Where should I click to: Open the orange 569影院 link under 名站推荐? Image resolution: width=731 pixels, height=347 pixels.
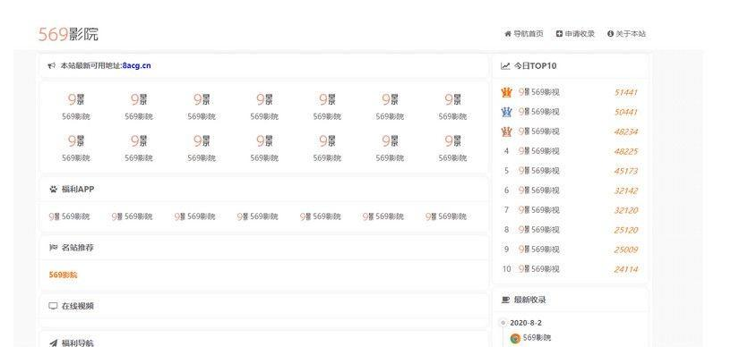click(x=63, y=275)
